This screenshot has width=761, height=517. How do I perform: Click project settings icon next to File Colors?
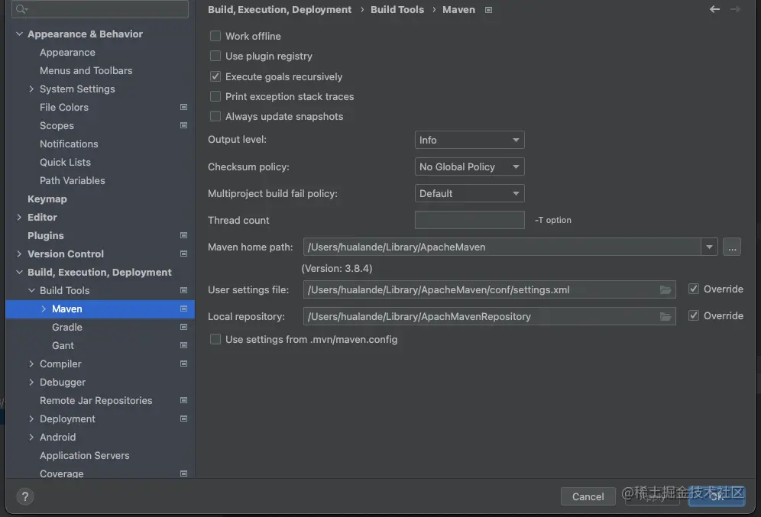(x=183, y=107)
